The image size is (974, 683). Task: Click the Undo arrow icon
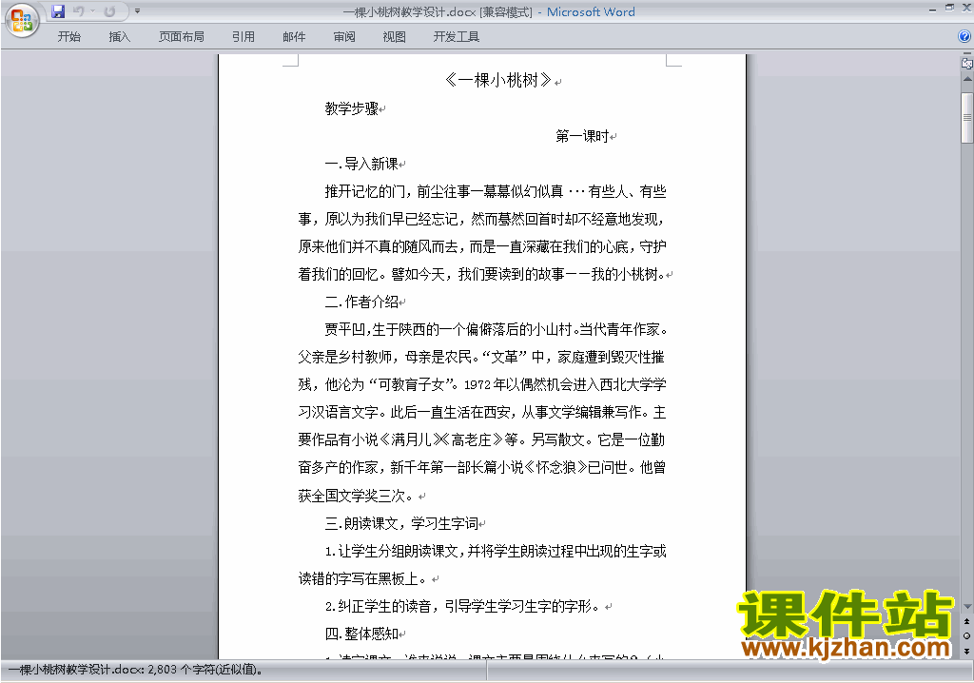78,11
